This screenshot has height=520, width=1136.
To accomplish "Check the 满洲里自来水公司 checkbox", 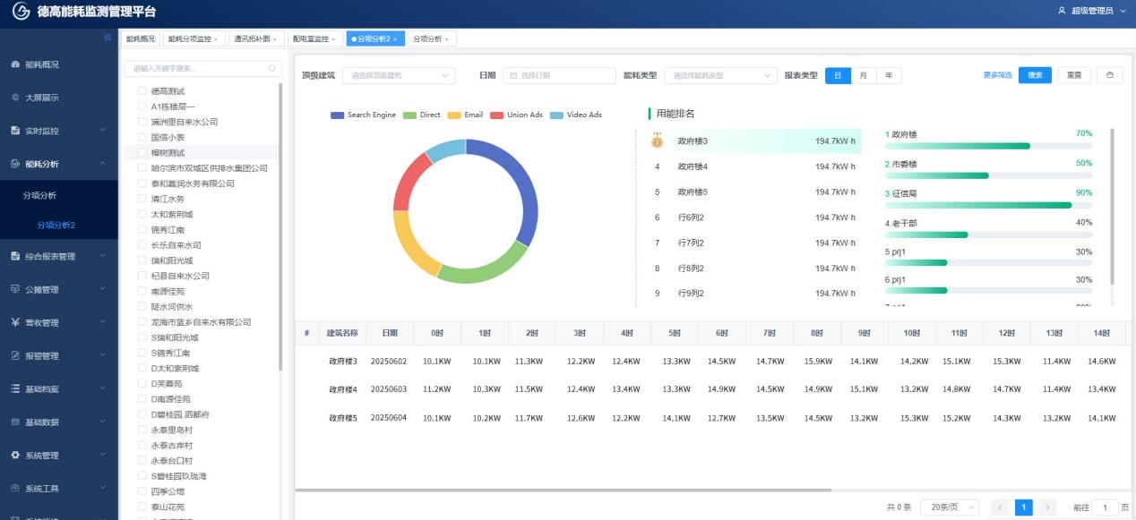I will coord(142,122).
